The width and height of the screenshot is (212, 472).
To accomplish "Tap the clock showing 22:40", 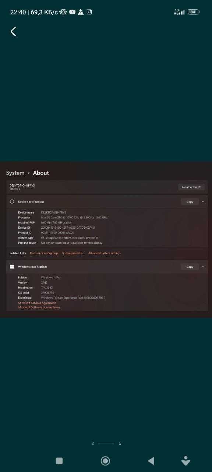I will click(x=18, y=12).
